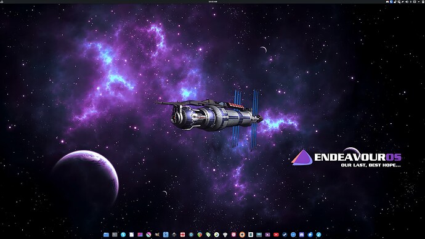Click the clock in the top bar
The image size is (425, 239).
tap(212, 2)
